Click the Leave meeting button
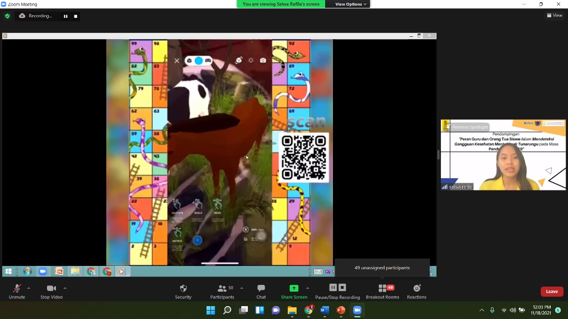This screenshot has height=319, width=568. click(x=551, y=292)
